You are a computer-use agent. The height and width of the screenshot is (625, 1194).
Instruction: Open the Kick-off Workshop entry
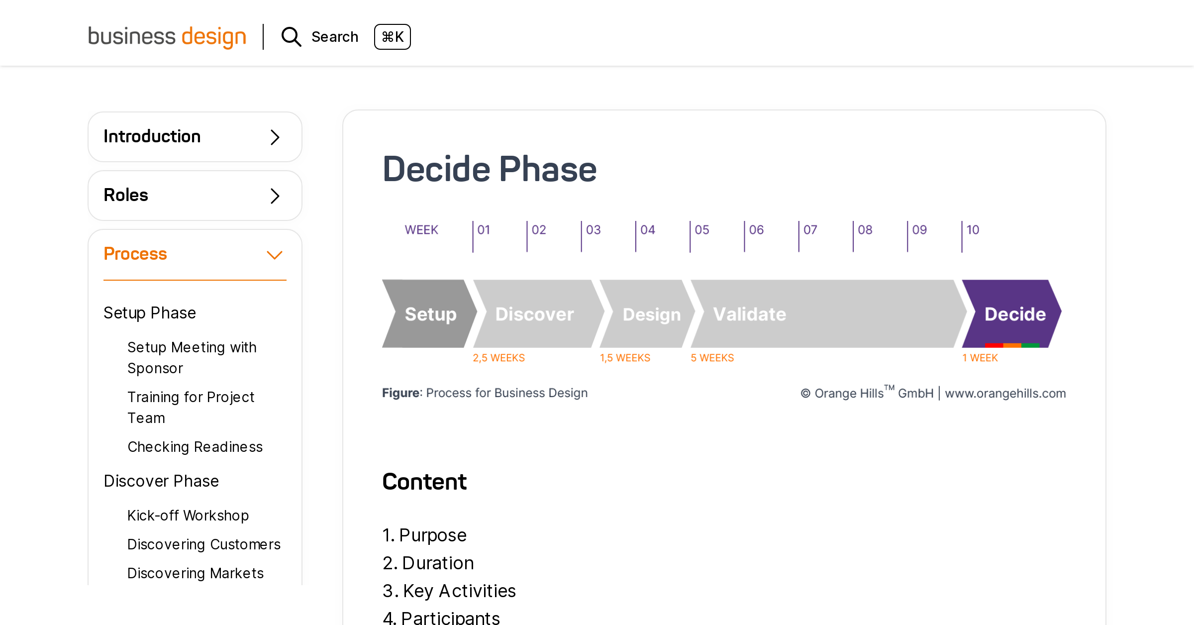pyautogui.click(x=188, y=516)
